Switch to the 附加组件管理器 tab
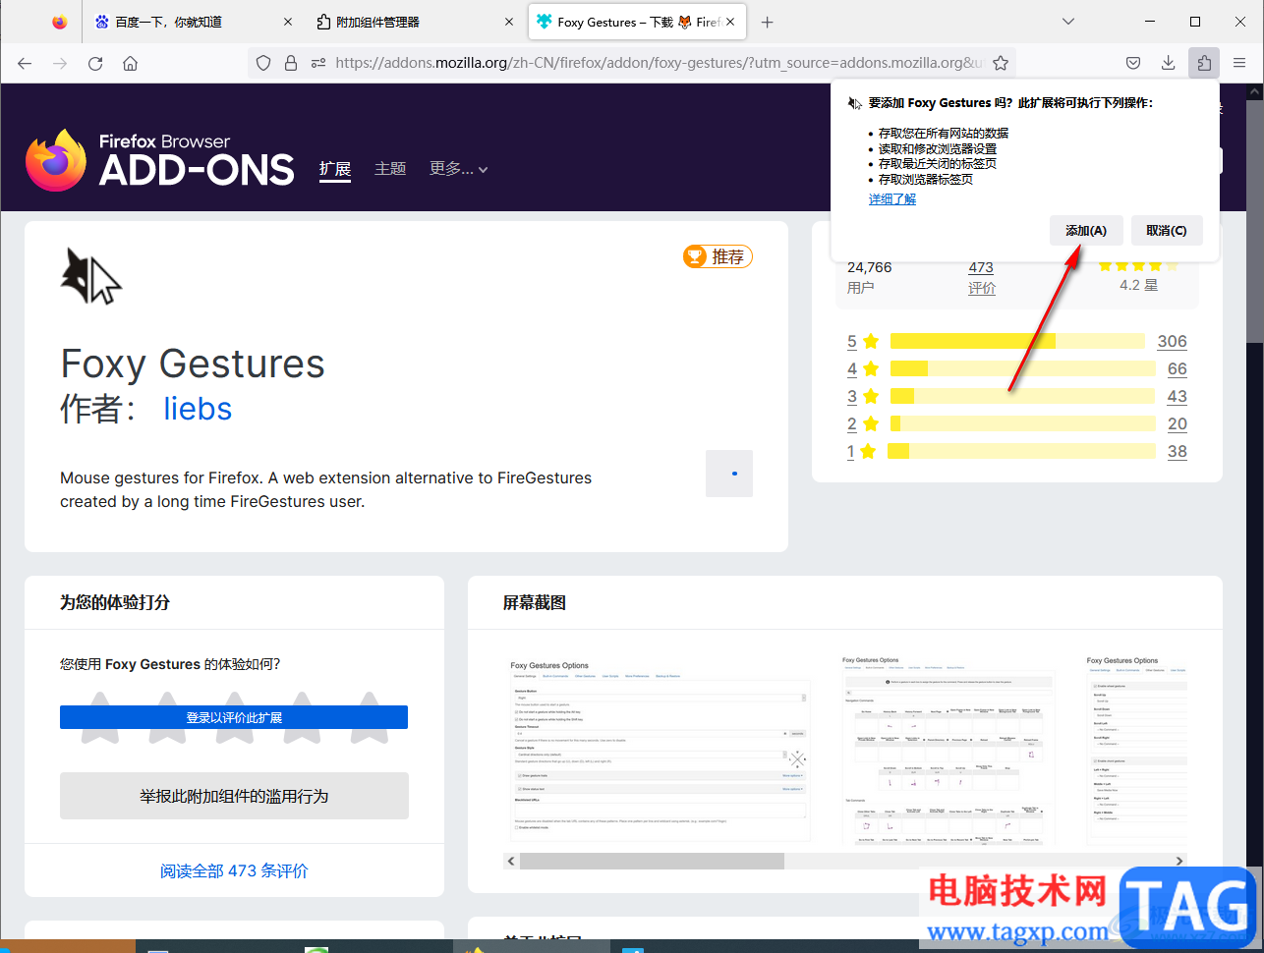Viewport: 1264px width, 953px height. pyautogui.click(x=414, y=22)
